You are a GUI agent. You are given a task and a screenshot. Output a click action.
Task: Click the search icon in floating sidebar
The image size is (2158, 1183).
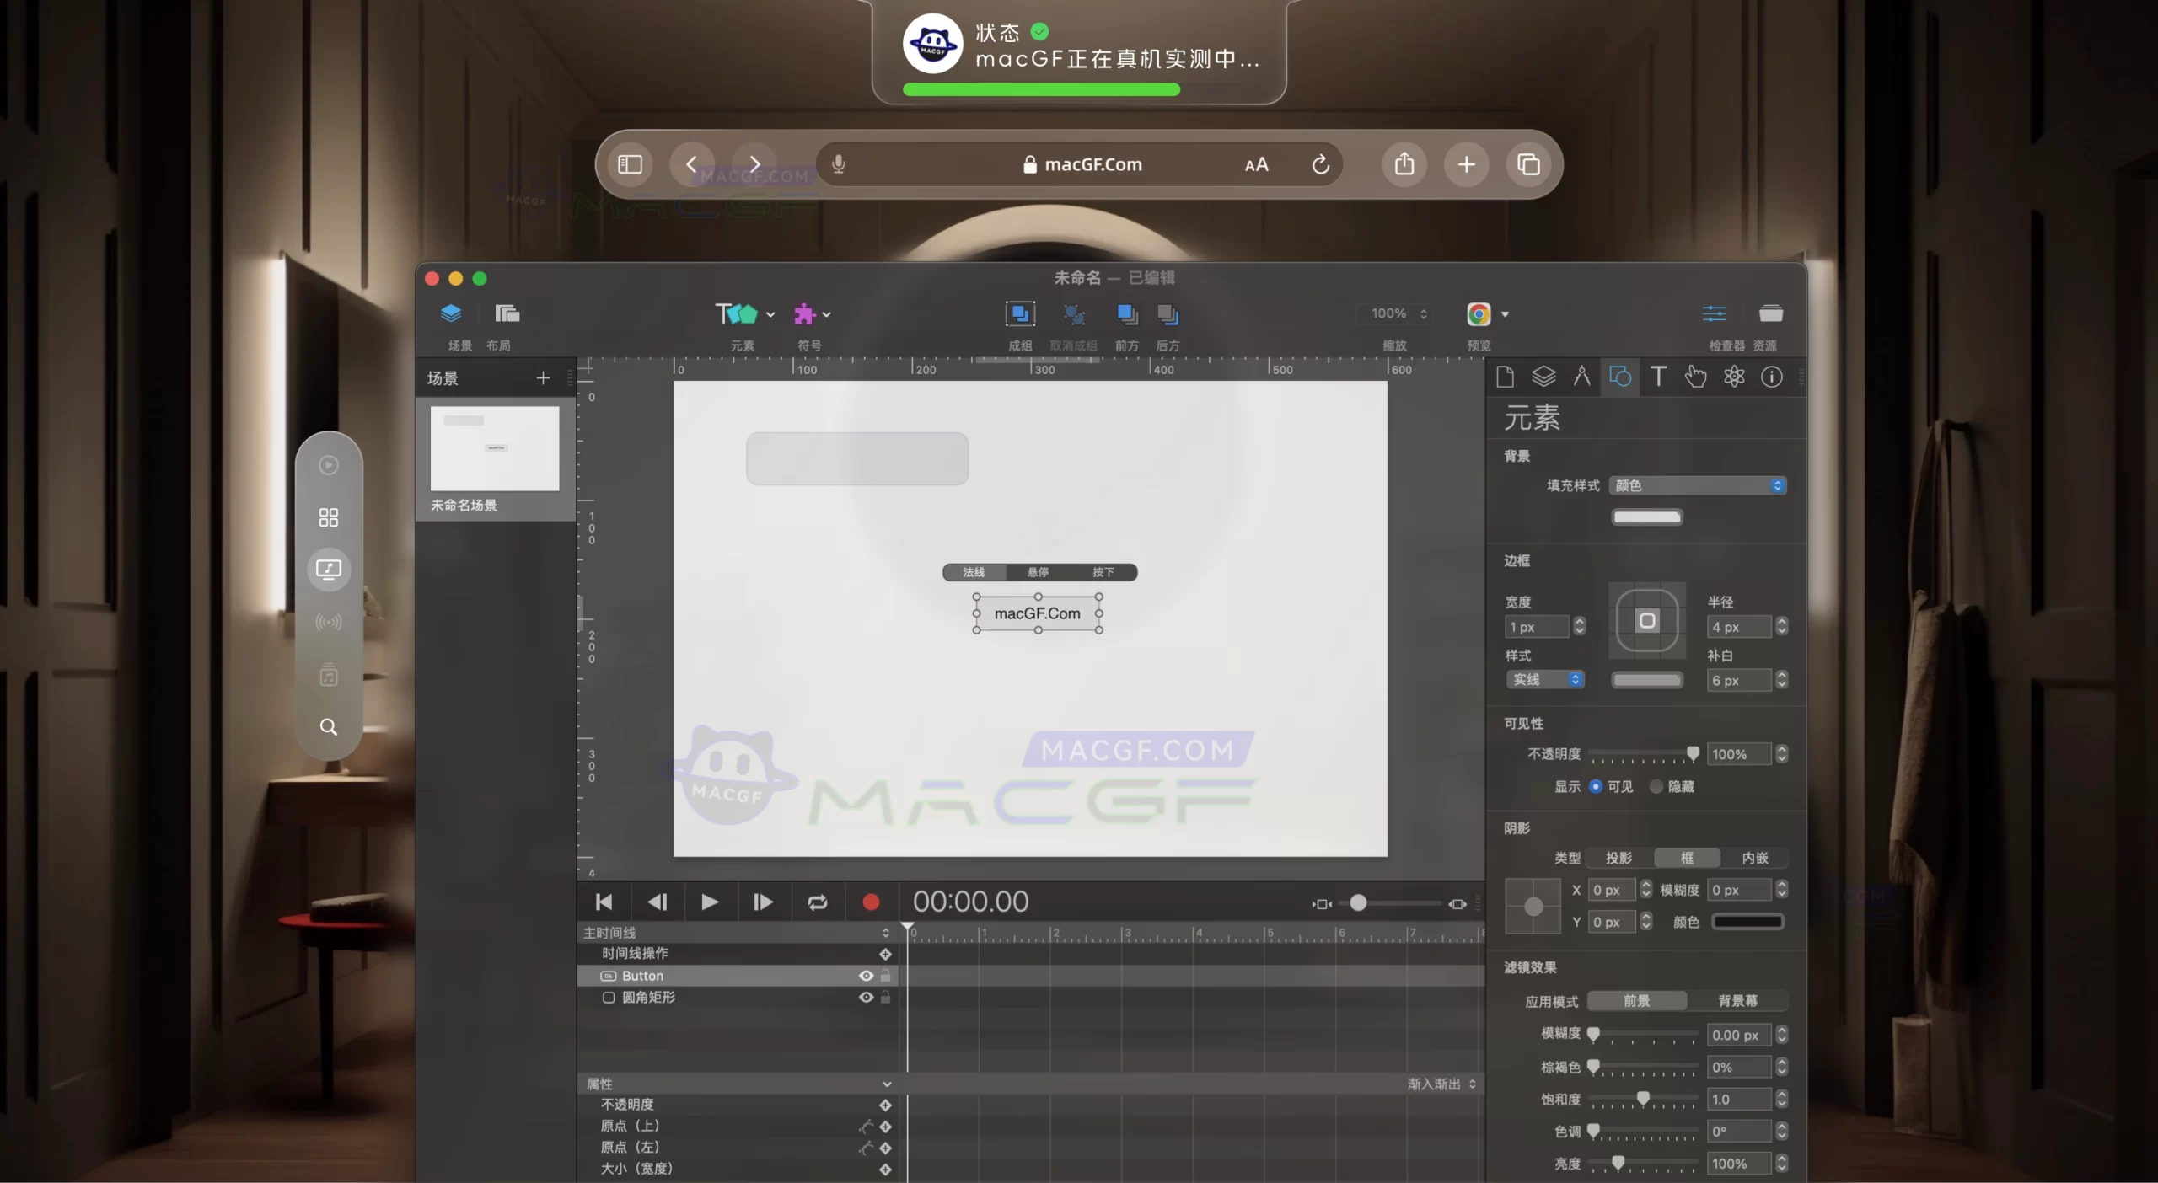tap(328, 726)
